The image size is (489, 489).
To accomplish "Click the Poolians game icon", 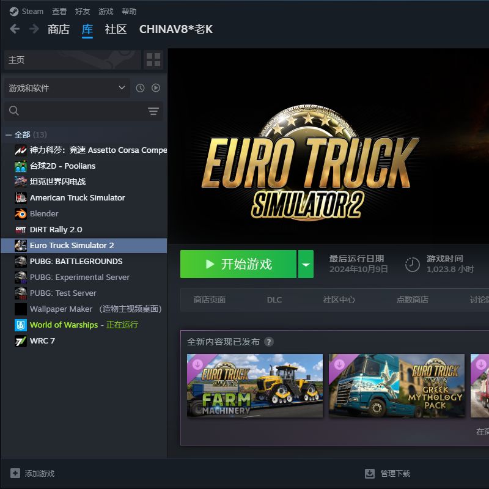I will pyautogui.click(x=21, y=166).
